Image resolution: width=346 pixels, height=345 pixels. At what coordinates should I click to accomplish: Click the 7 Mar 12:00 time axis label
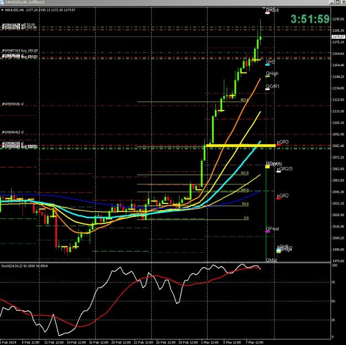click(255, 343)
